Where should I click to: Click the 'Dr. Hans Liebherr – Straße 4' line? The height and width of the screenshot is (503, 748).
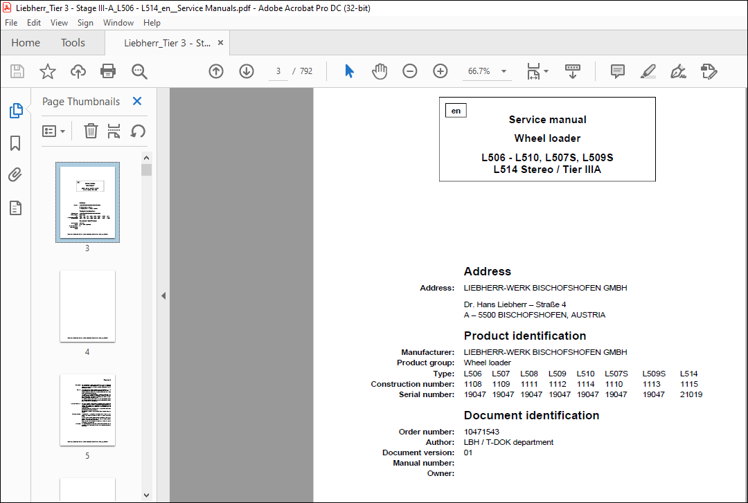[515, 304]
